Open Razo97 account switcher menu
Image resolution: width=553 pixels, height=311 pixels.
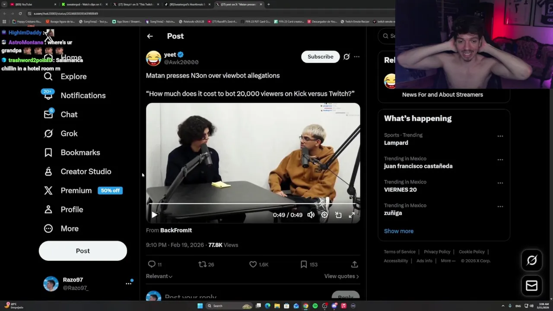[x=129, y=283]
